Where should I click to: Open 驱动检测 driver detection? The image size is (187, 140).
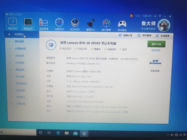pos(75,25)
